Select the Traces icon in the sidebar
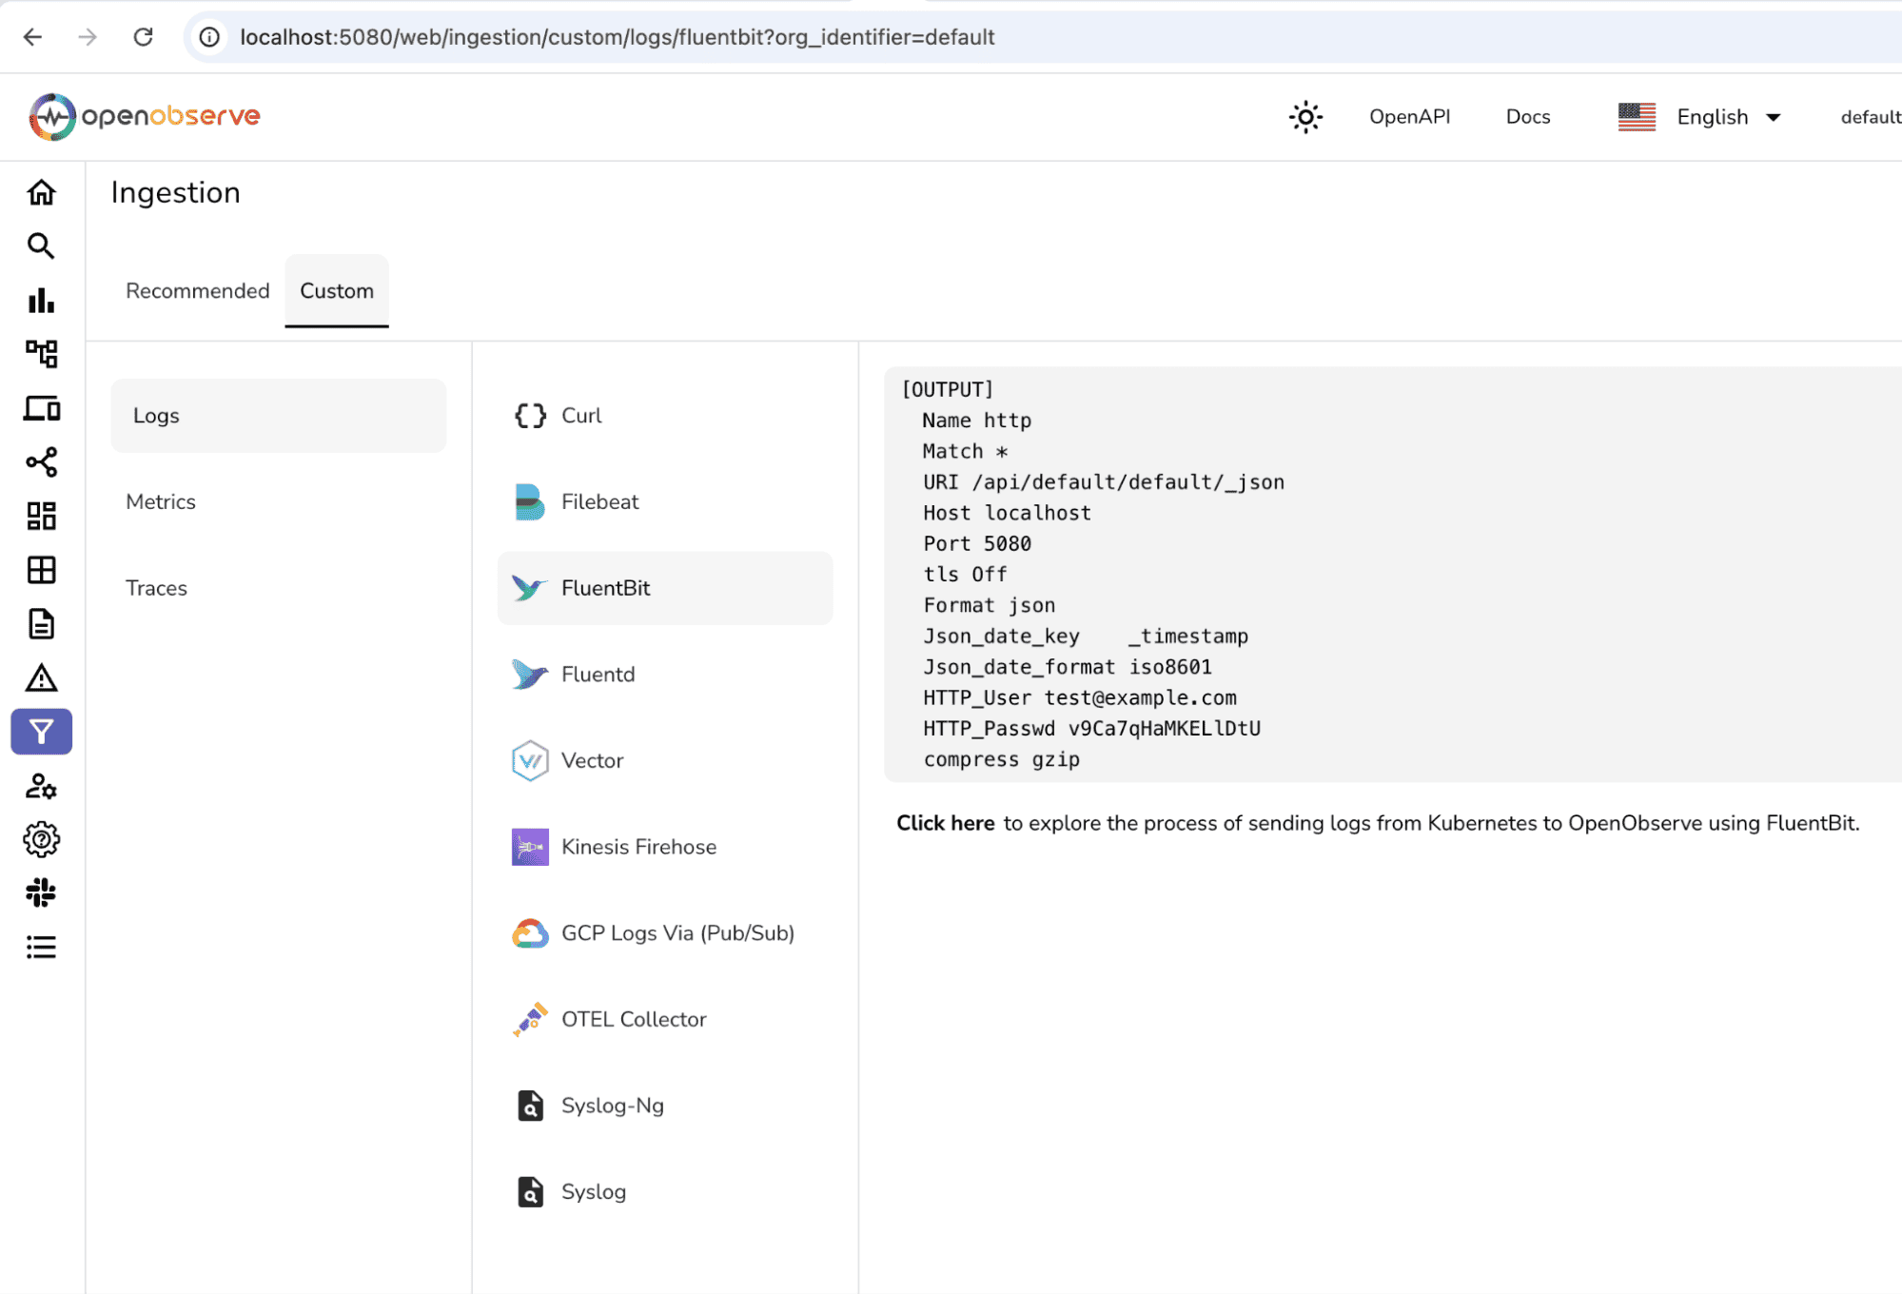 click(x=41, y=353)
